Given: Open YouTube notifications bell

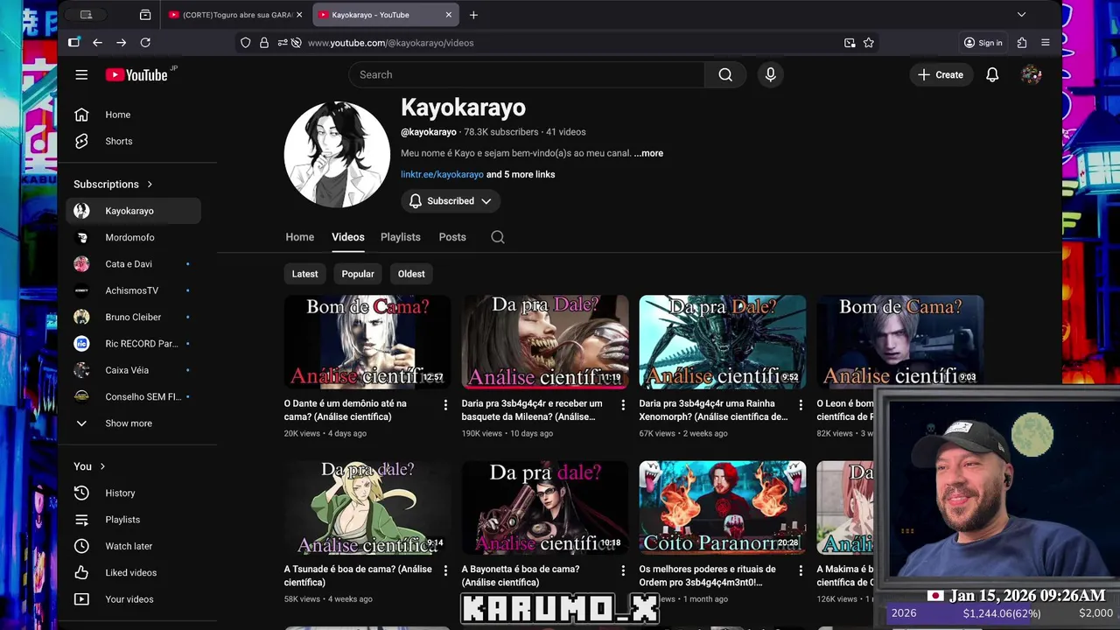Looking at the screenshot, I should click(992, 75).
